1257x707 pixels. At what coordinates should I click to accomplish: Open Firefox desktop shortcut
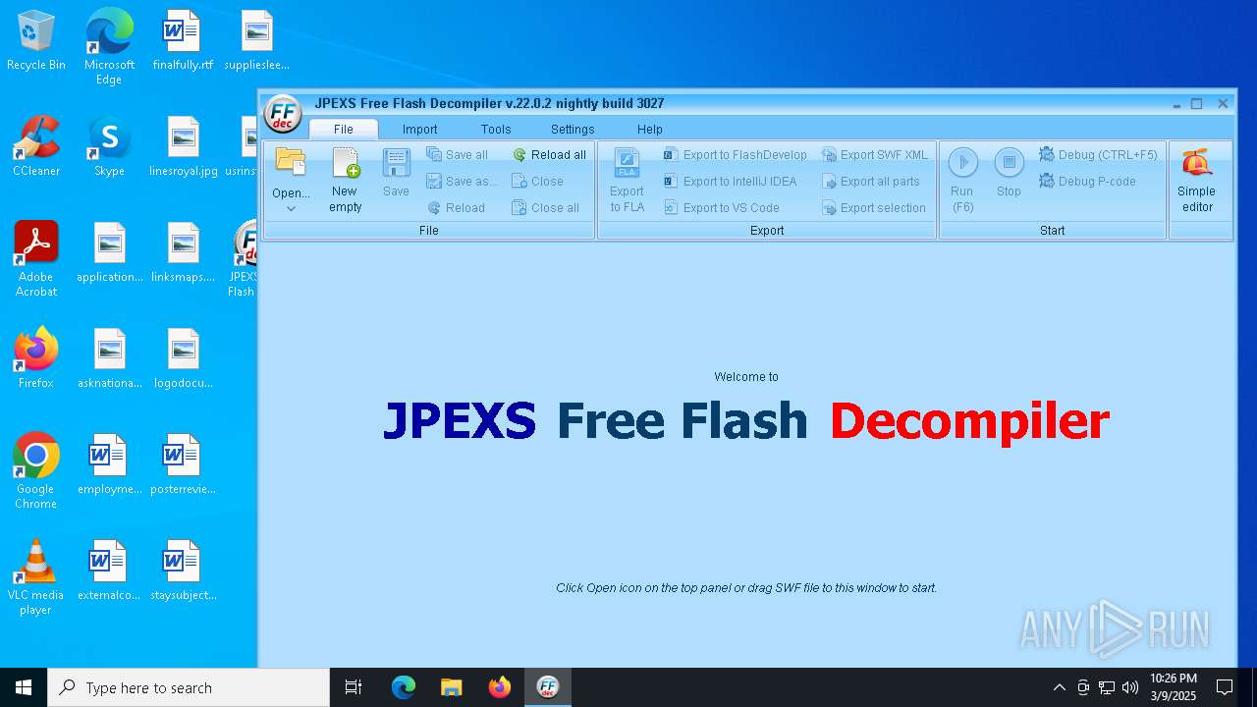coord(36,358)
